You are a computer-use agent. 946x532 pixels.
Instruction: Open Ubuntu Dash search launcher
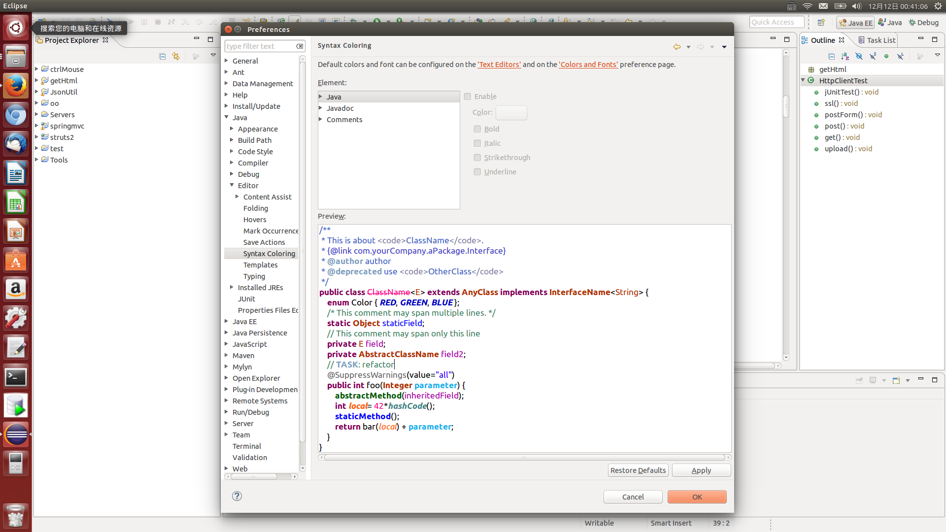(16, 28)
